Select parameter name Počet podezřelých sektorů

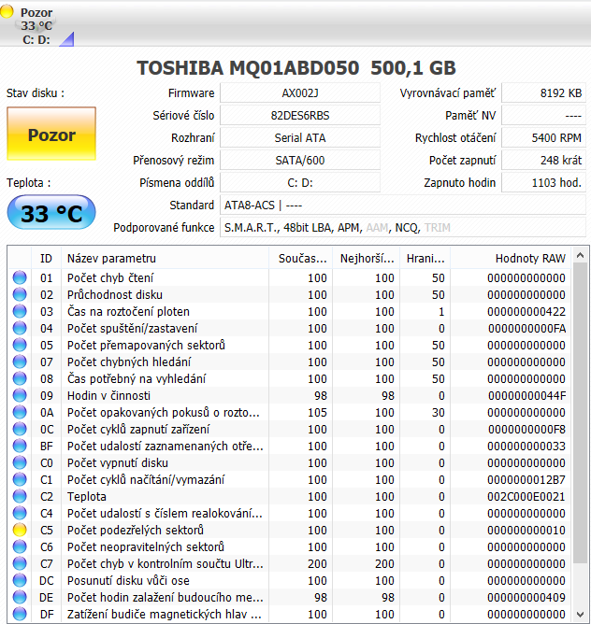(x=135, y=530)
